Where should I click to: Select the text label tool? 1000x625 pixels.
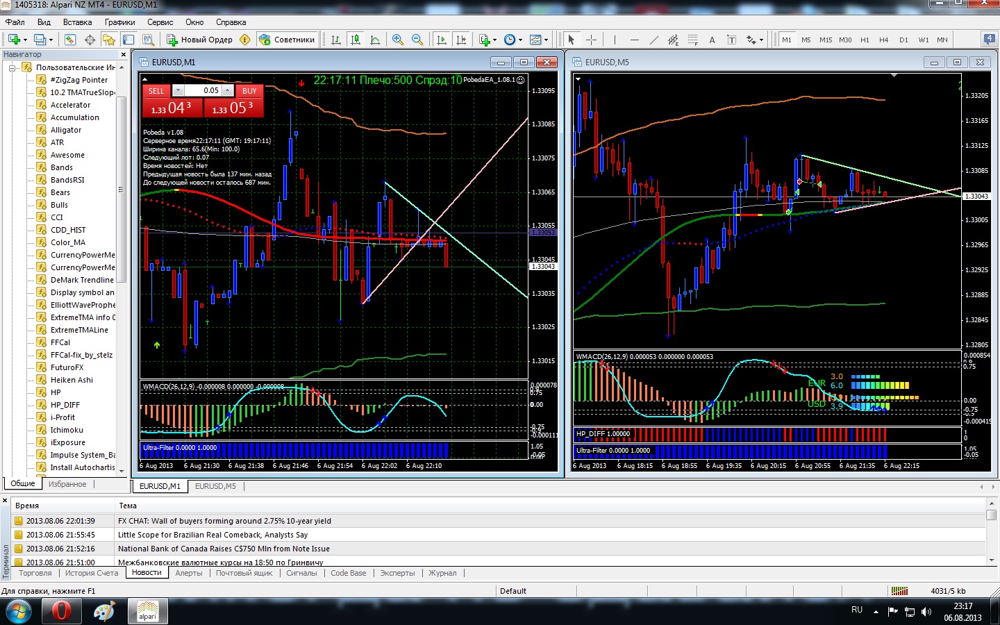point(731,40)
